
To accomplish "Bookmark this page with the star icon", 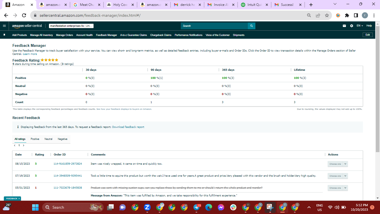I will pyautogui.click(x=327, y=15).
